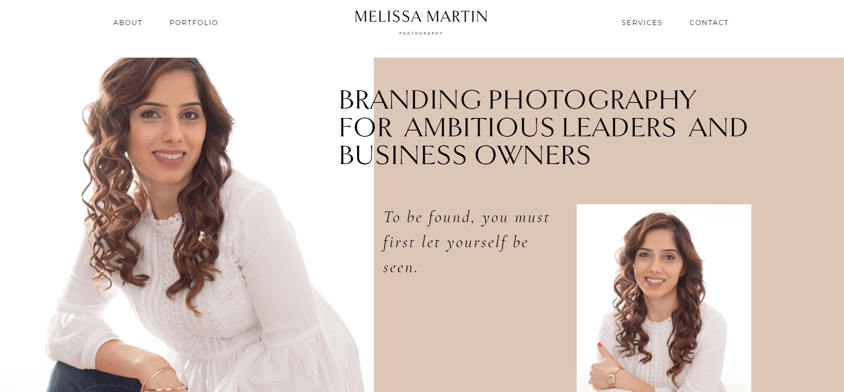Image resolution: width=844 pixels, height=392 pixels.
Task: Open the SERVICES menu item
Action: pos(642,23)
